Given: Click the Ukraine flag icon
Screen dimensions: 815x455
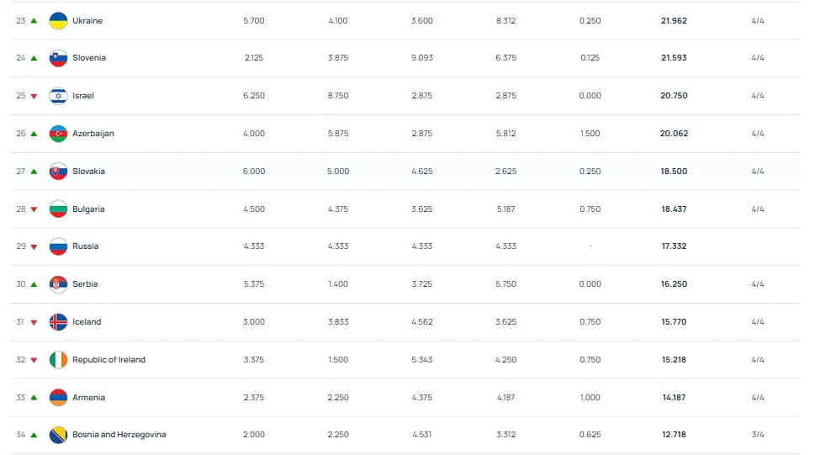Looking at the screenshot, I should point(58,21).
